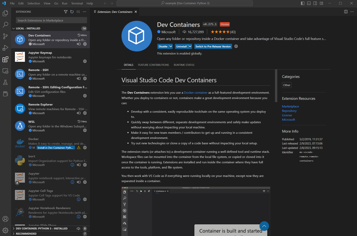Open the Terminal menu
Screen dimensions: 357x236
click(77, 3)
